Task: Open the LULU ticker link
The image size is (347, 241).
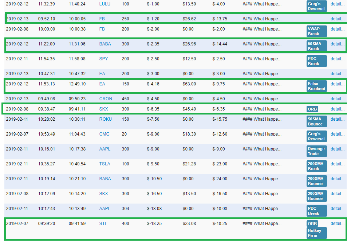Action: point(105,4)
